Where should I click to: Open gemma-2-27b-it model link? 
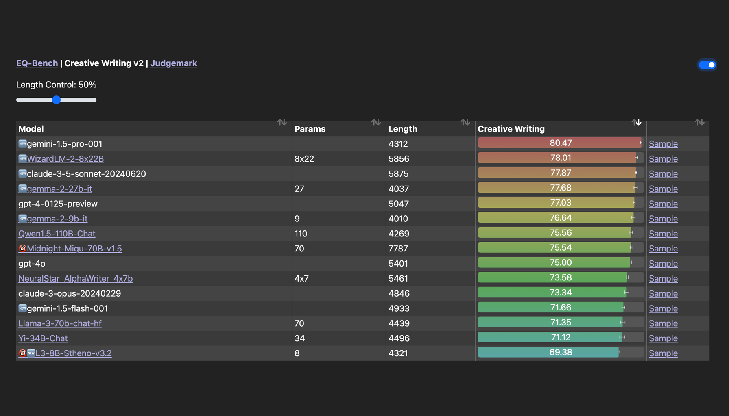tap(59, 189)
